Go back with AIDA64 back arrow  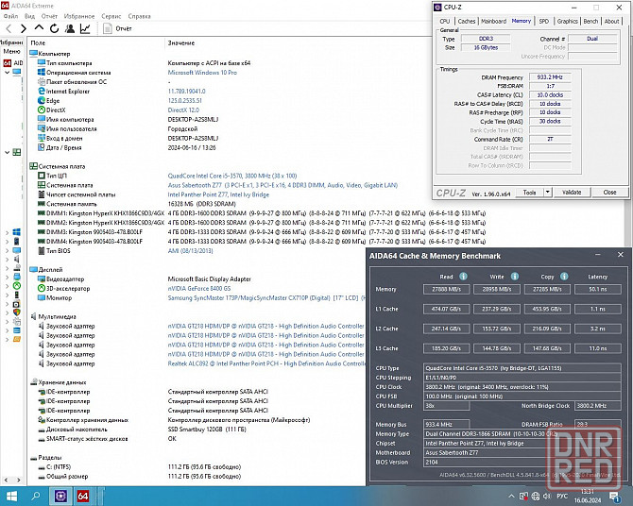point(9,28)
